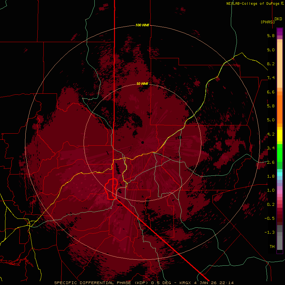This screenshot has width=285, height=285.
Task: Click the -0.5 scale value
Action: click(269, 218)
